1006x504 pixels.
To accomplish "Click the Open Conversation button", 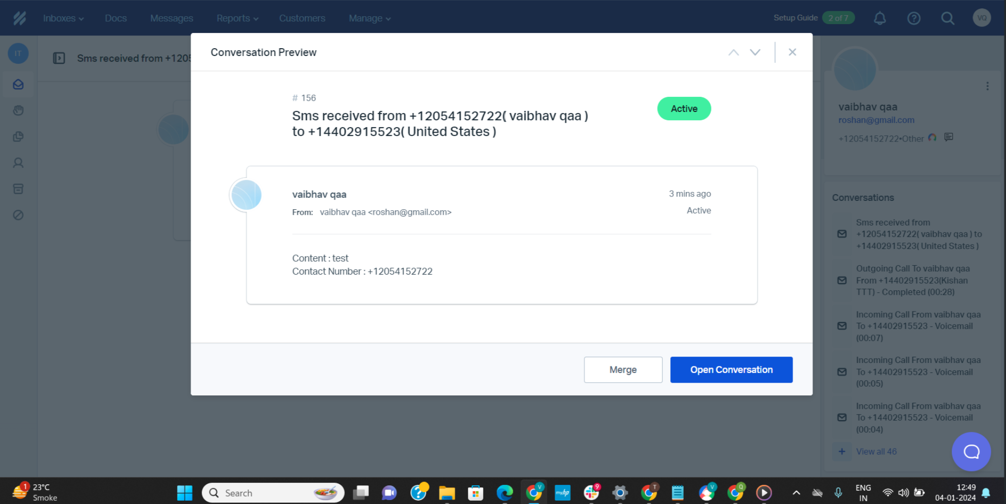I will pos(731,369).
